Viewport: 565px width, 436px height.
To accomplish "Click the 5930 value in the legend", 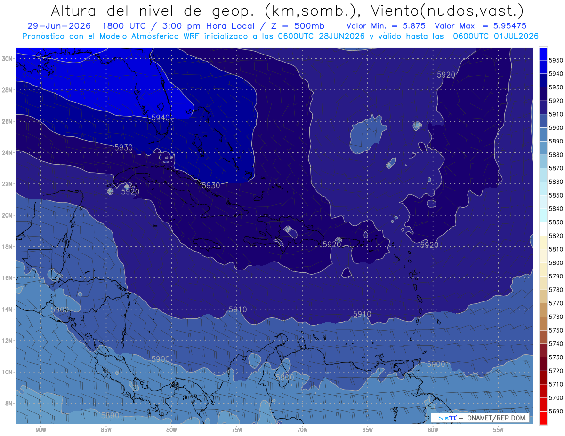I will point(556,87).
